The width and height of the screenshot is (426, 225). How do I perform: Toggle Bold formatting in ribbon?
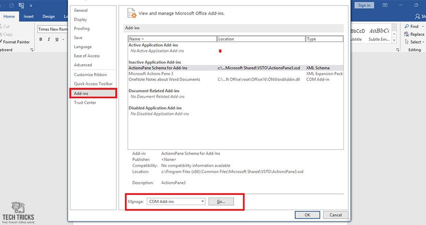point(41,39)
